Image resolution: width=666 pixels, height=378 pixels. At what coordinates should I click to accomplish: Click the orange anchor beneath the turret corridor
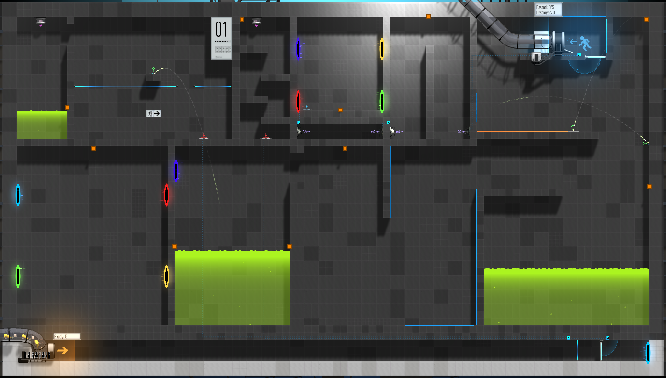(345, 148)
